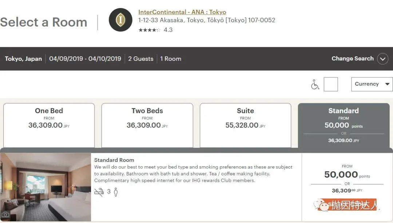Click the guest occupancy person icon
The image size is (393, 223).
116,192
